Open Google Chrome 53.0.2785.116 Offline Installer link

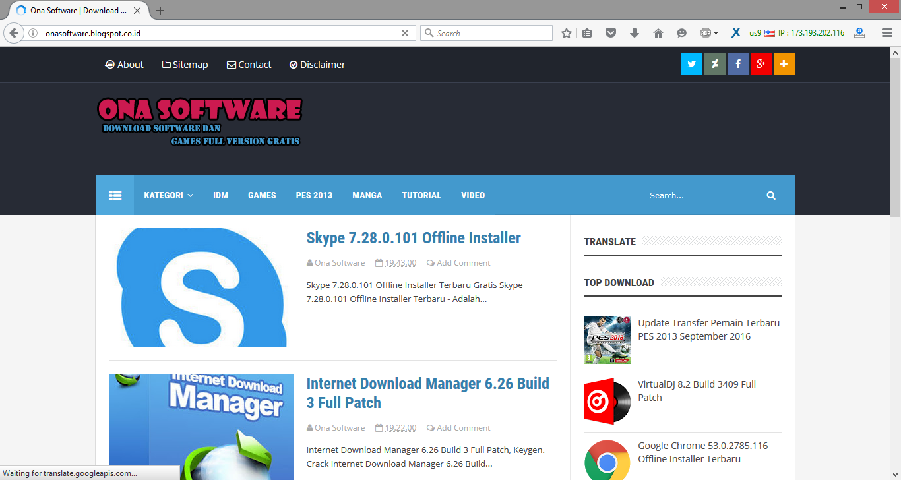pyautogui.click(x=703, y=452)
